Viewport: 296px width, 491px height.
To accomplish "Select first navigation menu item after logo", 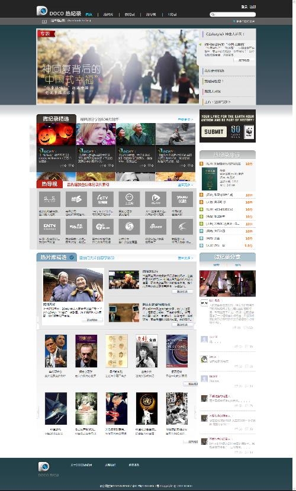I will click(x=89, y=14).
